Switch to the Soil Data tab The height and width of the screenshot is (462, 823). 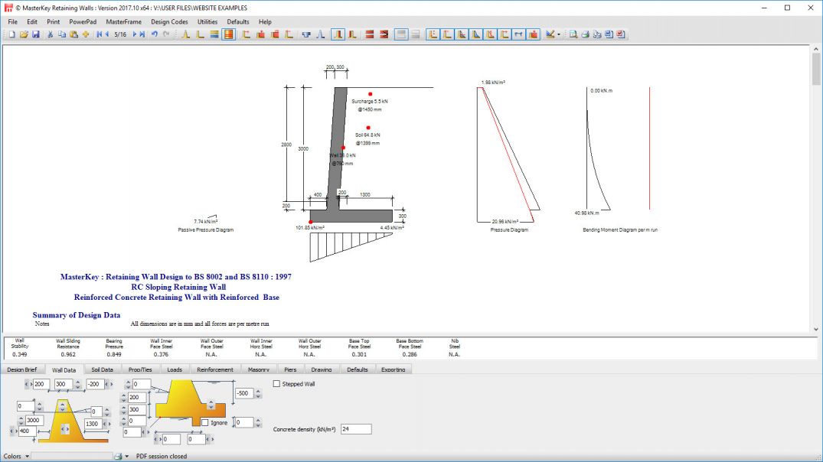coord(102,369)
